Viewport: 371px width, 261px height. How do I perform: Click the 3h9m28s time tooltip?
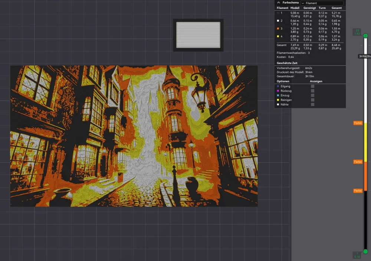tap(365, 56)
